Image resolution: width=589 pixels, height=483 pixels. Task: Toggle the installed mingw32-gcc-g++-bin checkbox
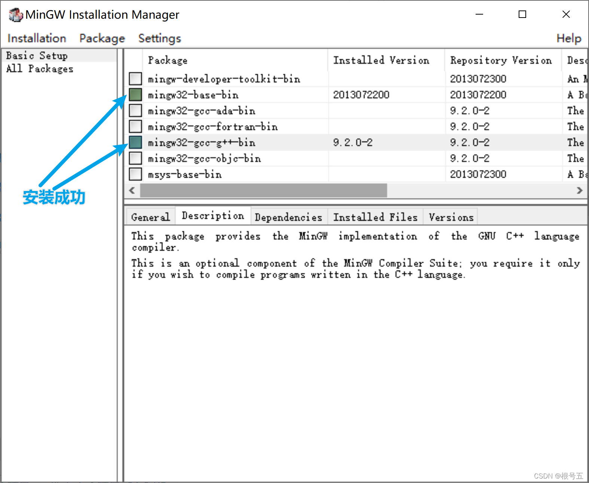[x=135, y=142]
